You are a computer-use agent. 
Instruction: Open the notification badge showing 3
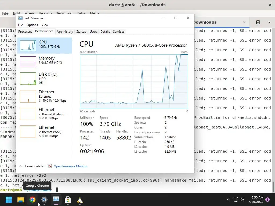pos(267,200)
